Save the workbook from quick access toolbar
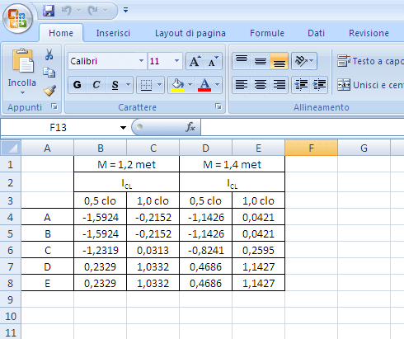The image size is (404, 339). (49, 11)
